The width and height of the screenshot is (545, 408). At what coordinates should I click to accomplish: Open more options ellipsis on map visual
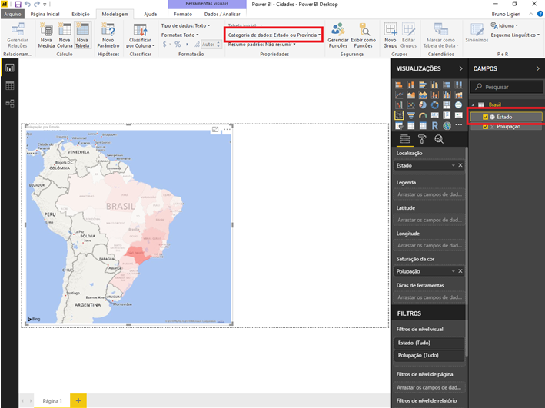click(227, 130)
